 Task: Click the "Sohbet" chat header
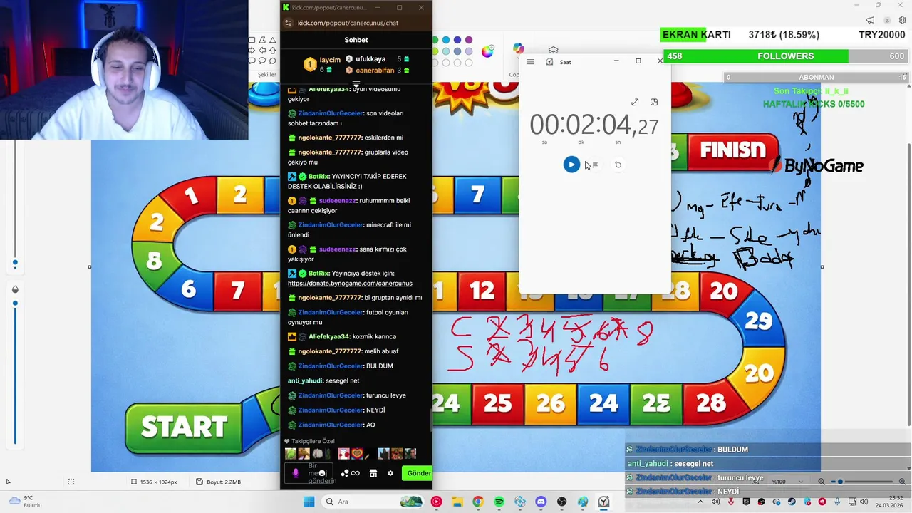pyautogui.click(x=356, y=41)
